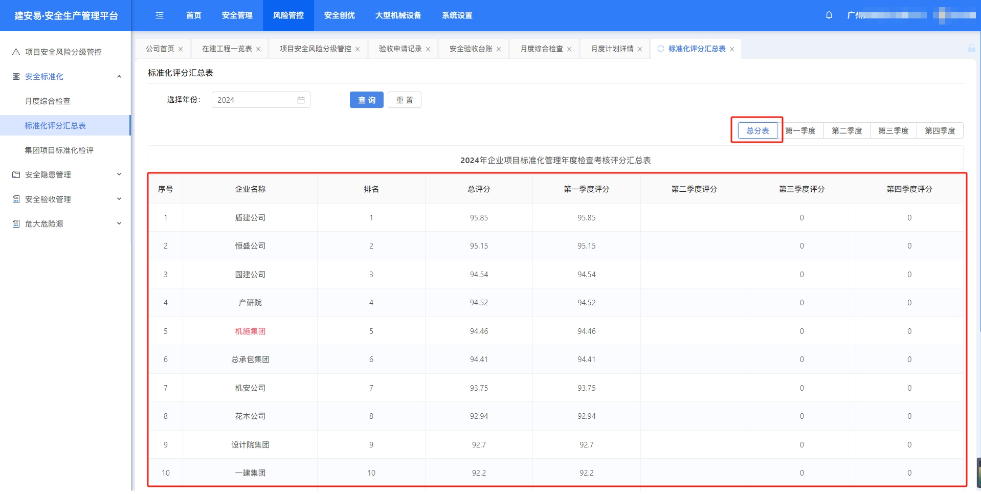Switch to 第三季度 score view

893,131
